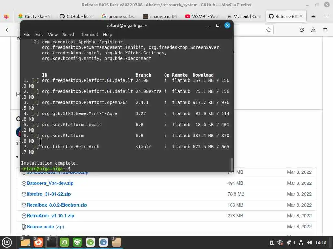Download Recalbox_8.0.2-Electron.zip
The height and width of the screenshot is (249, 333).
coord(57,205)
